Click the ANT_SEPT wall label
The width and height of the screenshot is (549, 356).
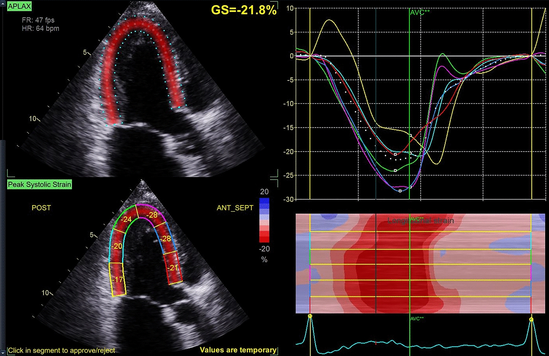[235, 208]
